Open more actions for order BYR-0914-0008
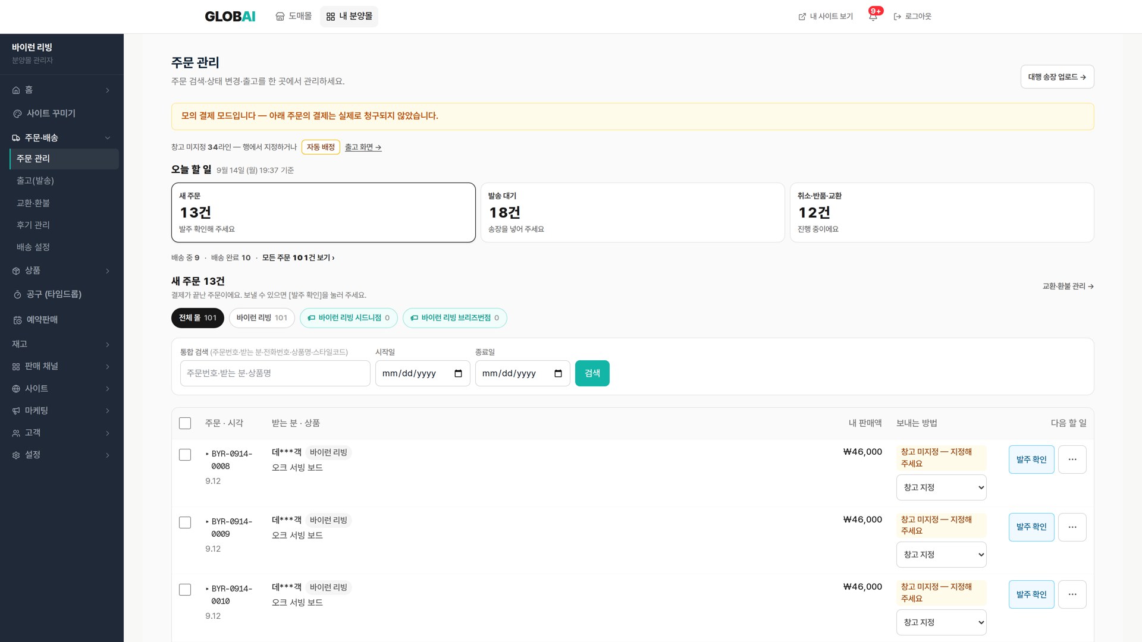1142x642 pixels. tap(1072, 460)
